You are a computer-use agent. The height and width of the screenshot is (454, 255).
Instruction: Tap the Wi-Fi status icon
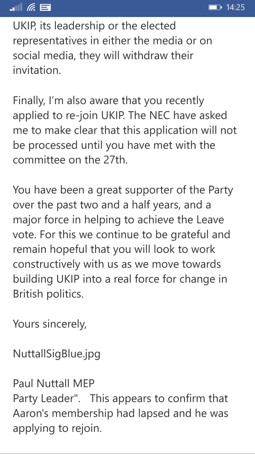(x=31, y=7)
